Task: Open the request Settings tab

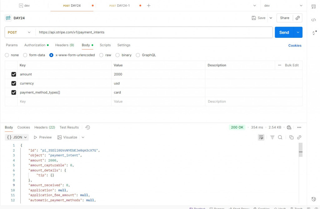Action: [124, 45]
